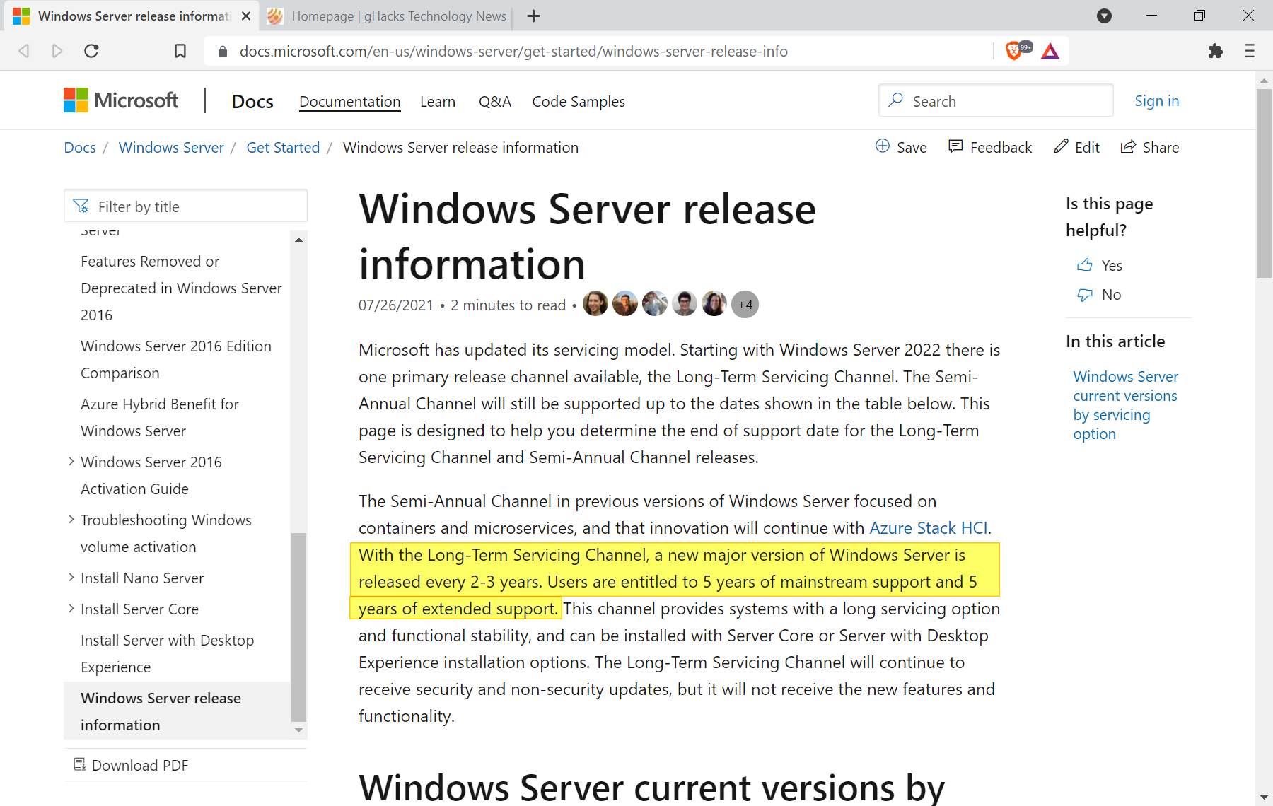Click the Sign in link
The height and width of the screenshot is (806, 1273).
pos(1157,100)
